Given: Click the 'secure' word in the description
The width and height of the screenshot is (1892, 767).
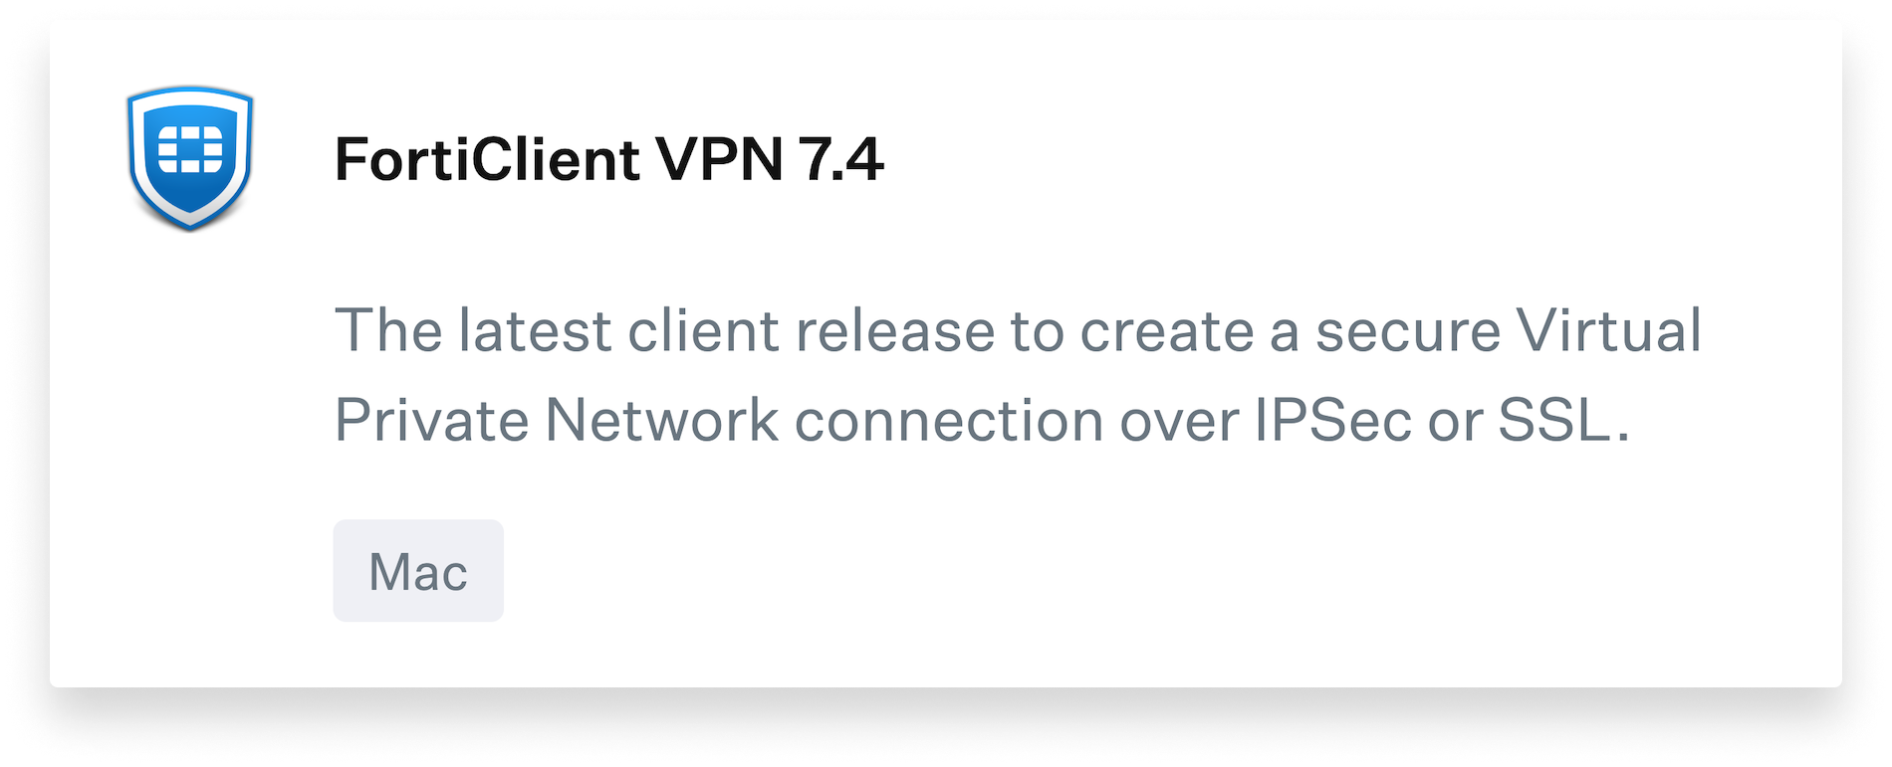Looking at the screenshot, I should [1408, 331].
